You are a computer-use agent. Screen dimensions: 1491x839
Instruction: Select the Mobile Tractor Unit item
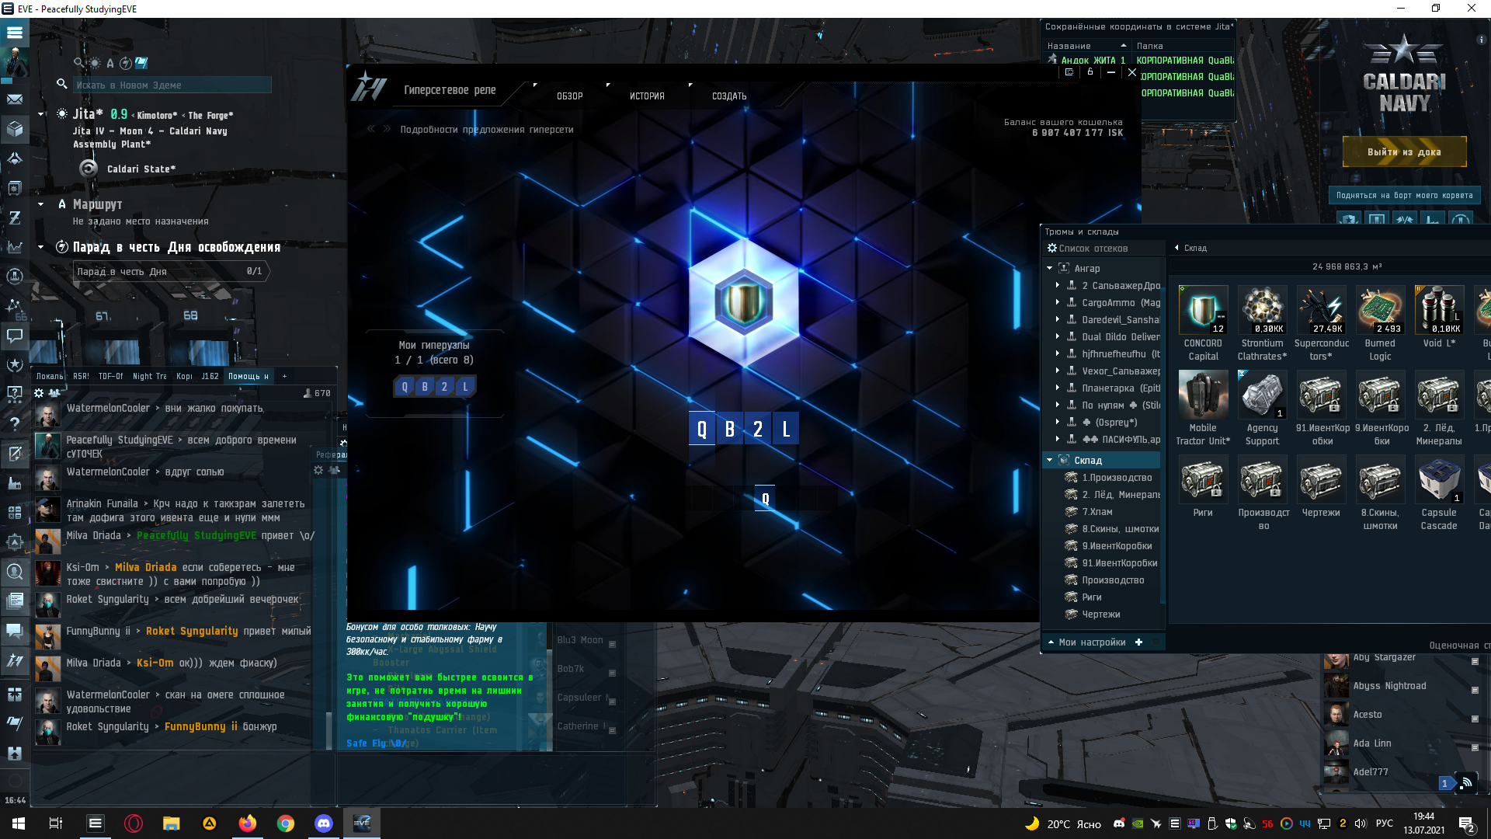tap(1203, 409)
